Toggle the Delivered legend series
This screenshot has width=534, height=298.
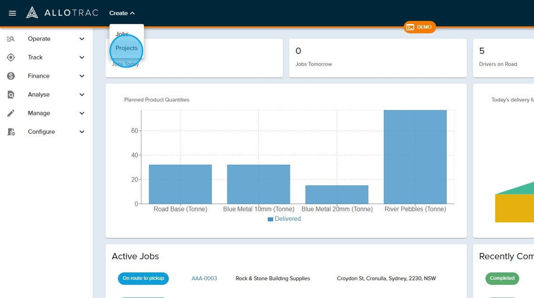click(284, 219)
